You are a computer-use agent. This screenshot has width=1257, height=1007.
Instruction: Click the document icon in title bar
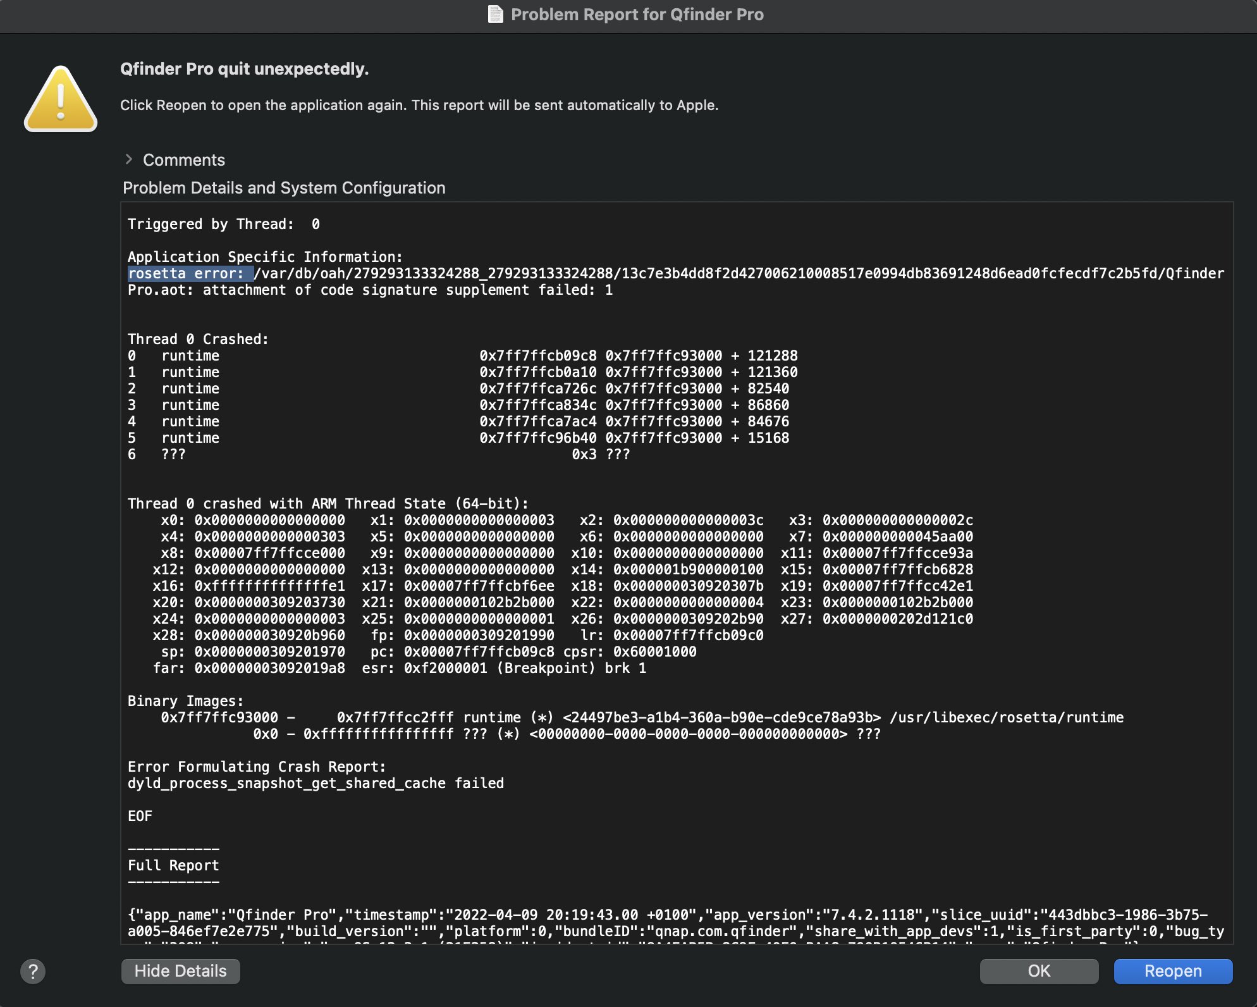coord(496,14)
